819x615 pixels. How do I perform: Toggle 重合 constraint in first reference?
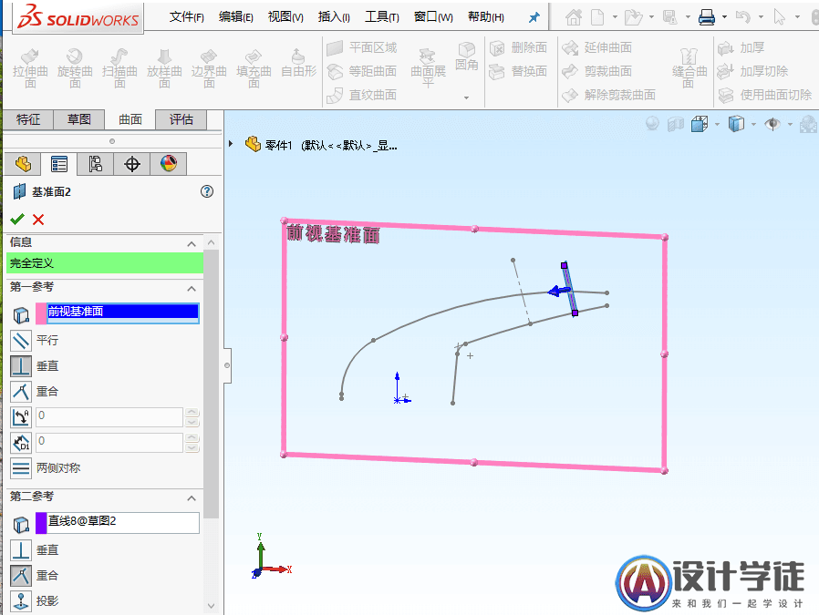(x=21, y=391)
